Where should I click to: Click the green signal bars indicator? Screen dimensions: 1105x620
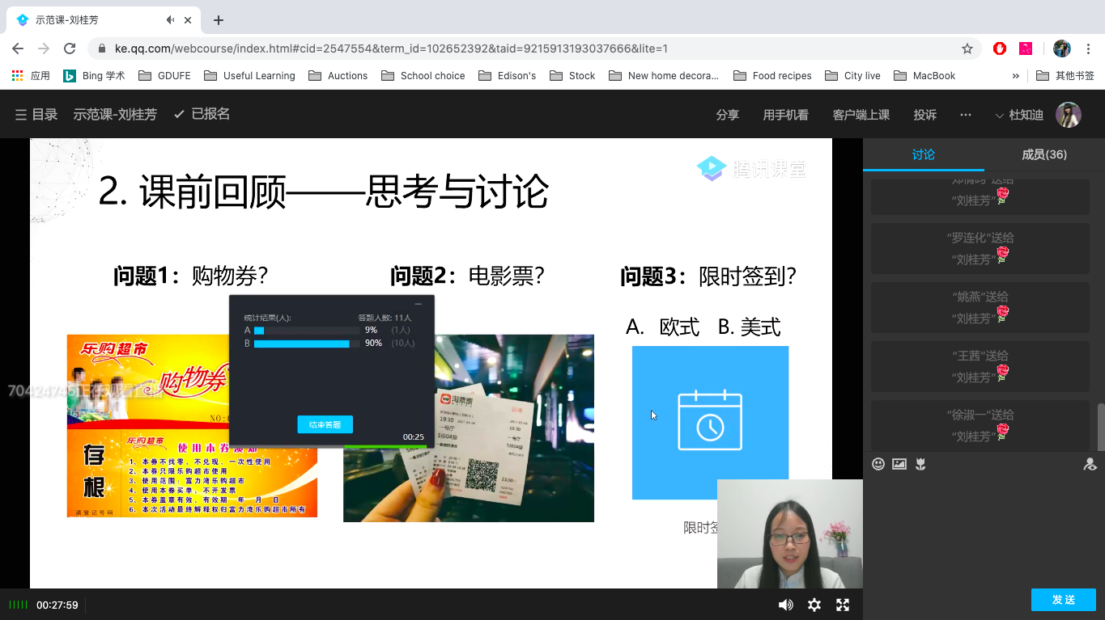point(18,605)
